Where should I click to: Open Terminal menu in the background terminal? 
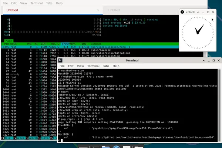pyautogui.click(x=37, y=3)
